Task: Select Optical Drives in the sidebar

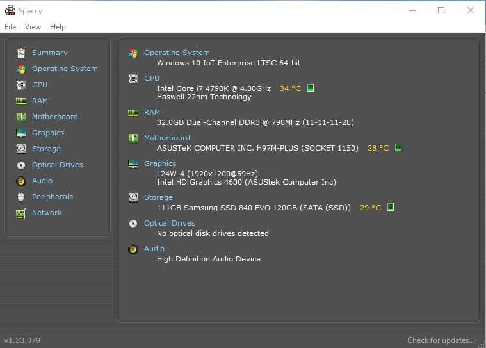Action: pos(58,165)
